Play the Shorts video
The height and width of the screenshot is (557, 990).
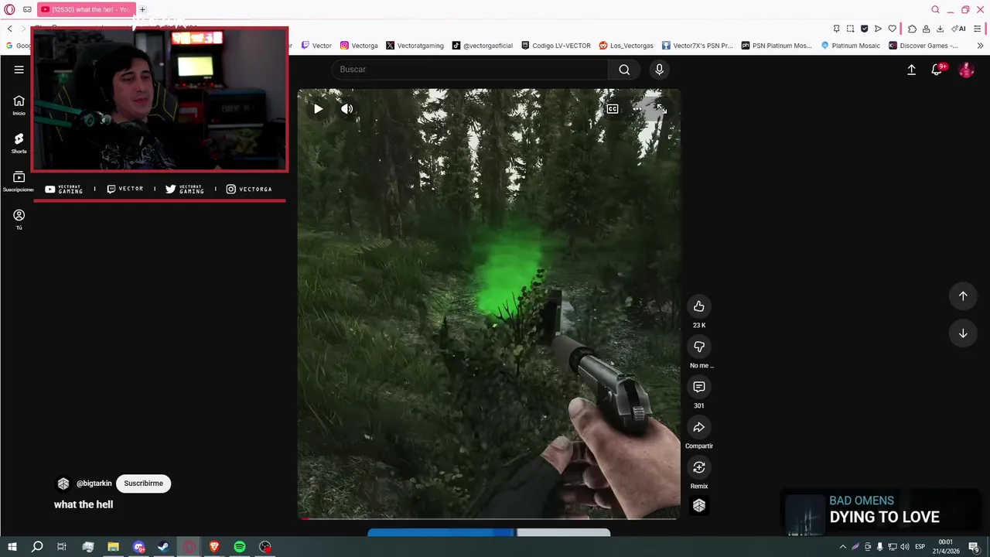coord(318,109)
